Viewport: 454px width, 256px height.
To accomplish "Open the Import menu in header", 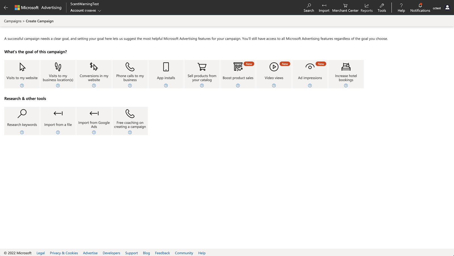I will (324, 8).
